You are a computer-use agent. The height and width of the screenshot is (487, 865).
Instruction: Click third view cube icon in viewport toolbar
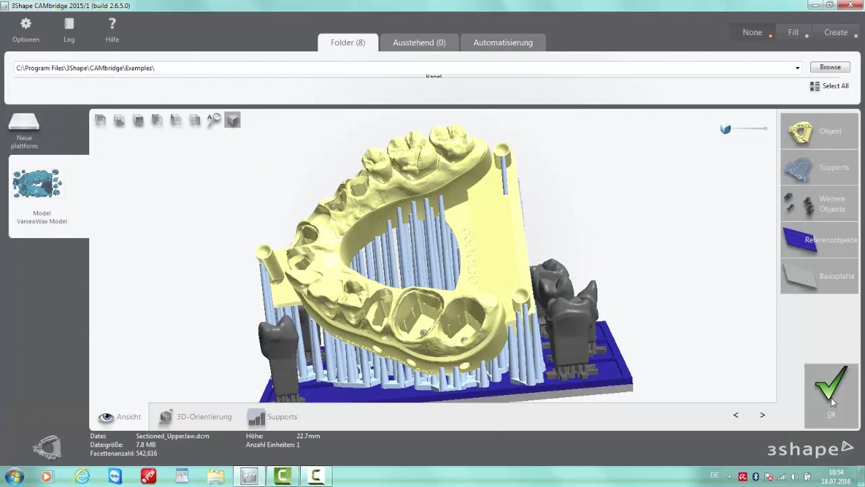point(138,120)
